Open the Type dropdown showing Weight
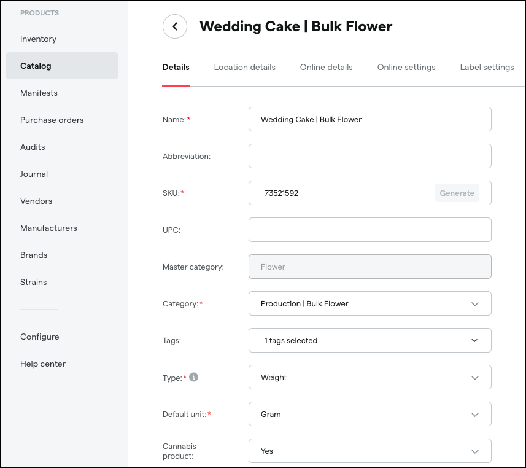This screenshot has width=526, height=468. coord(369,377)
